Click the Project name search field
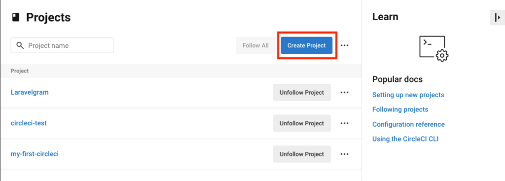The height and width of the screenshot is (181, 505). (x=62, y=45)
